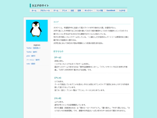
Task: Click the 外部SNS sidebar label
Action: [37, 45]
